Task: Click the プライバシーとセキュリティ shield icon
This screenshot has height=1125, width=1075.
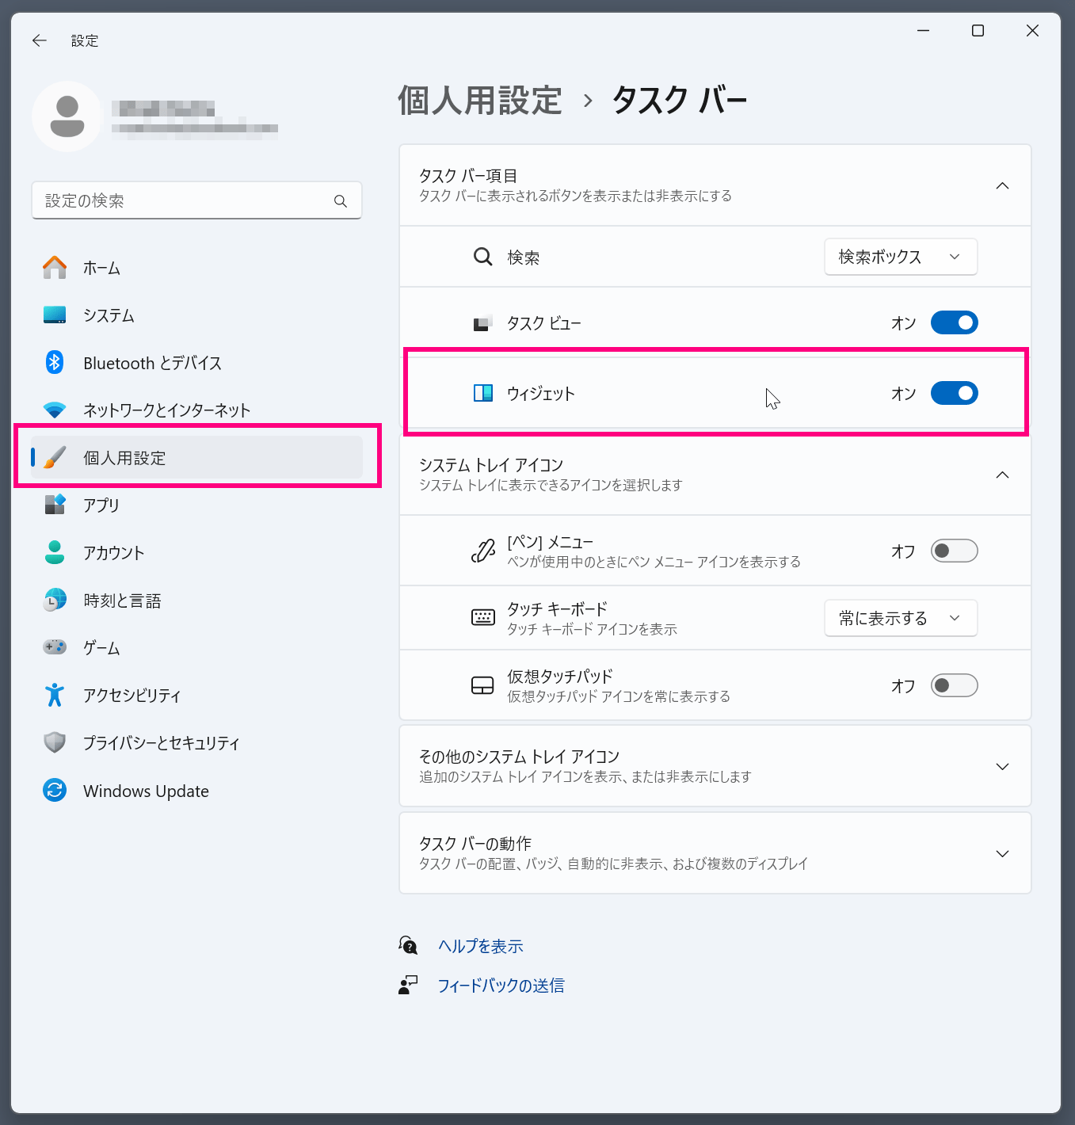Action: coord(55,742)
